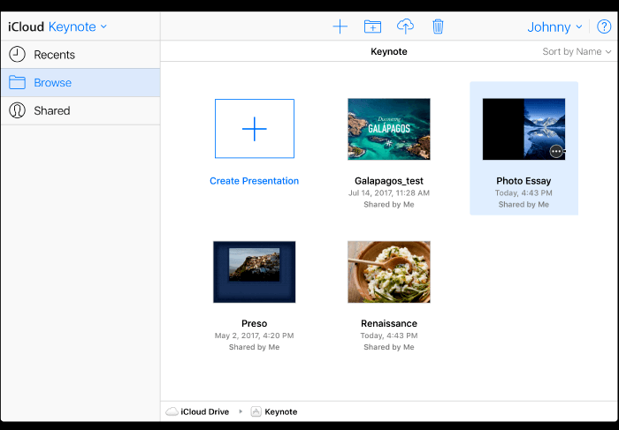
Task: Click the iCloud logo text
Action: pyautogui.click(x=26, y=26)
